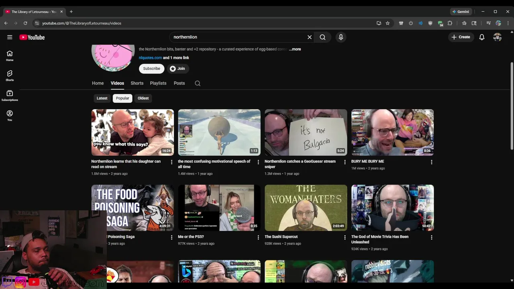Open options for 'Me or the PS5?' video
Viewport: 514px width, 289px height.
click(x=258, y=238)
